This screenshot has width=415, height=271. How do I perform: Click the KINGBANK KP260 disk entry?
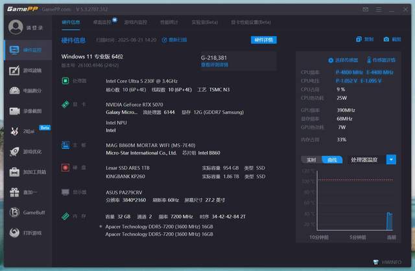pyautogui.click(x=125, y=177)
